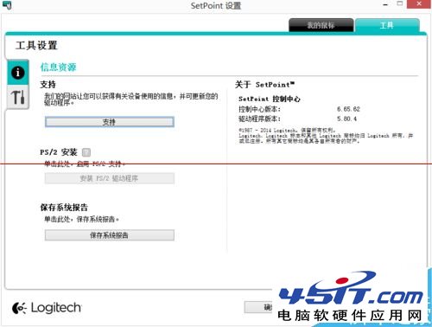This screenshot has width=432, height=327.
Task: Click the 控制中心版本 number 6.65.62
Action: 348,109
